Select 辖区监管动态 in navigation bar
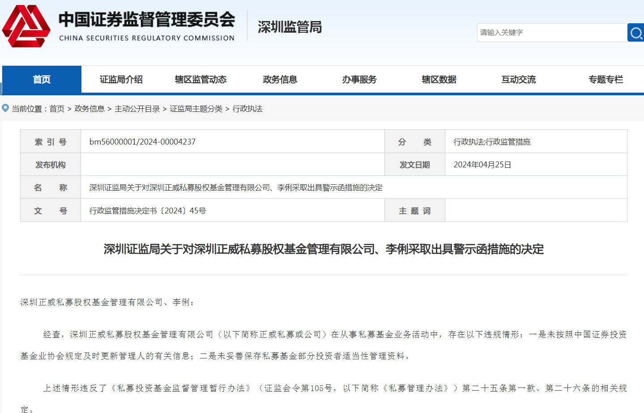 click(200, 80)
